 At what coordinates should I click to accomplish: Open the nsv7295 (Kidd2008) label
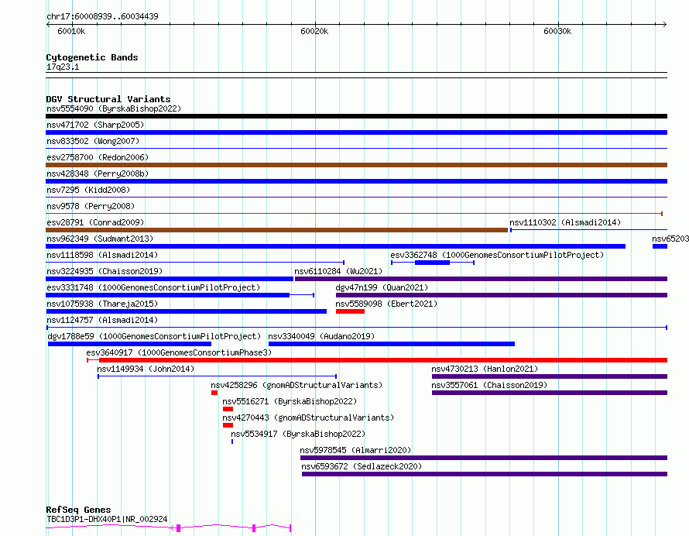tap(88, 190)
